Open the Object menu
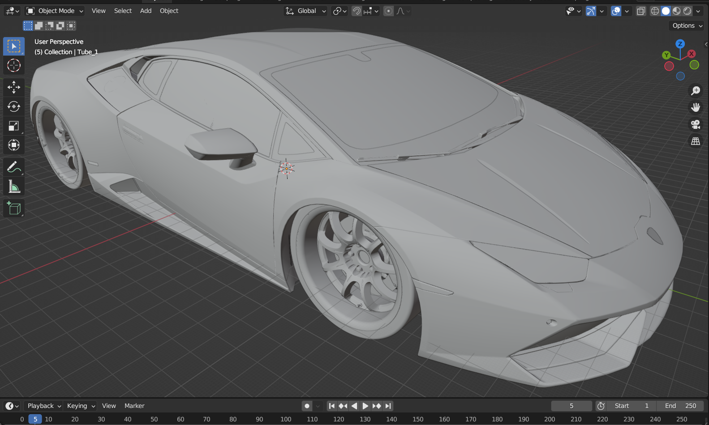Screen dimensions: 709x425 click(169, 11)
